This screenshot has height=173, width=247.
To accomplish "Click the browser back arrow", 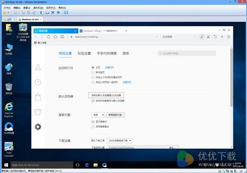I will click(x=35, y=37).
